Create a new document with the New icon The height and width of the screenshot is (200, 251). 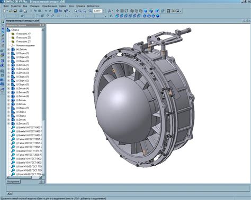4,11
